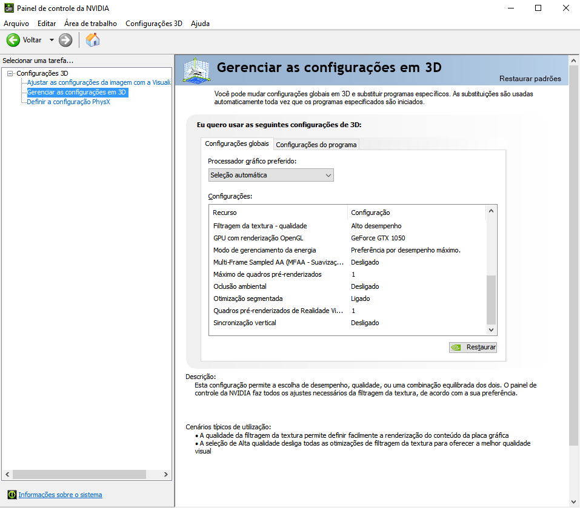
Task: Switch to Configurações do programa tab
Action: (x=316, y=145)
